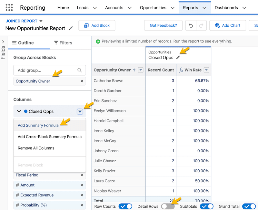Redo the last report change
Viewport: 258px width, 210px height.
[202, 25]
